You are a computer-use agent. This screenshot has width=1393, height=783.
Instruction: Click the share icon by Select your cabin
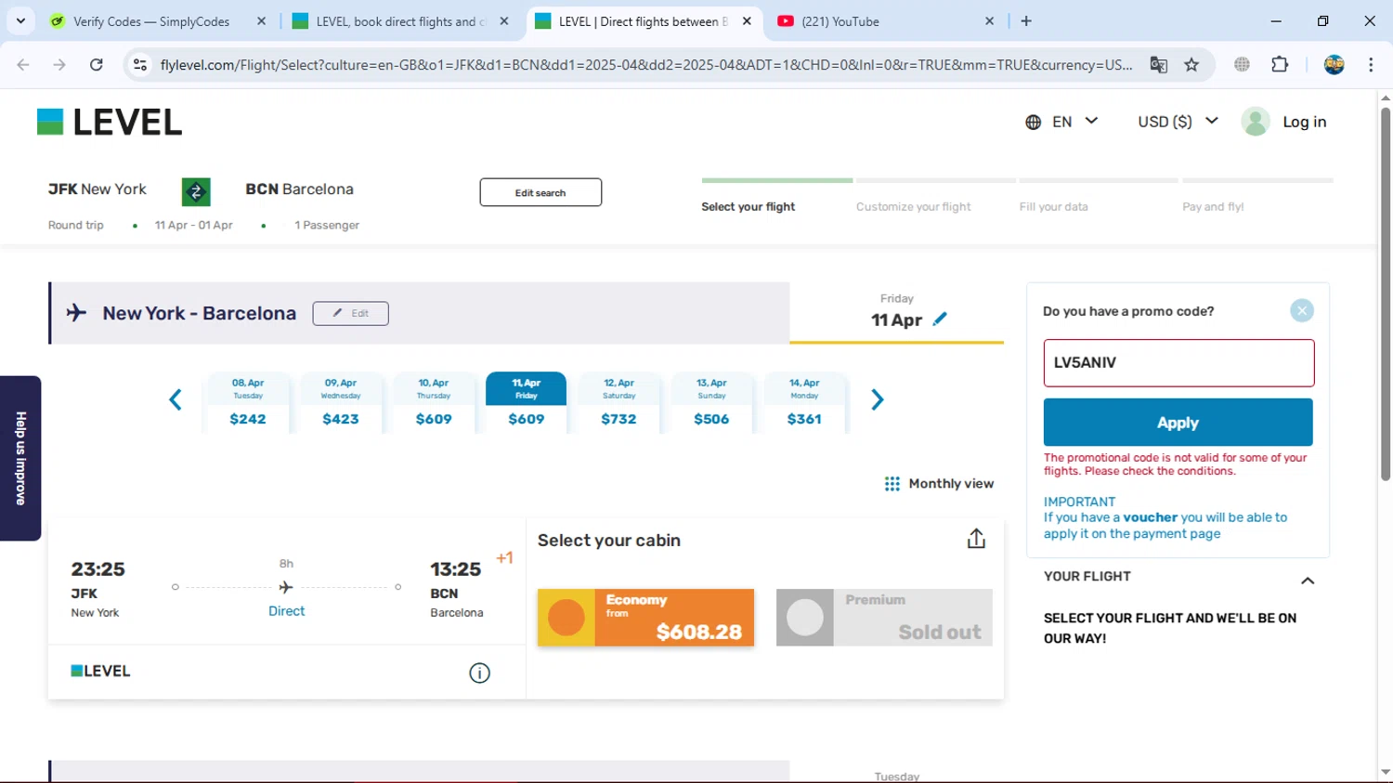click(976, 539)
